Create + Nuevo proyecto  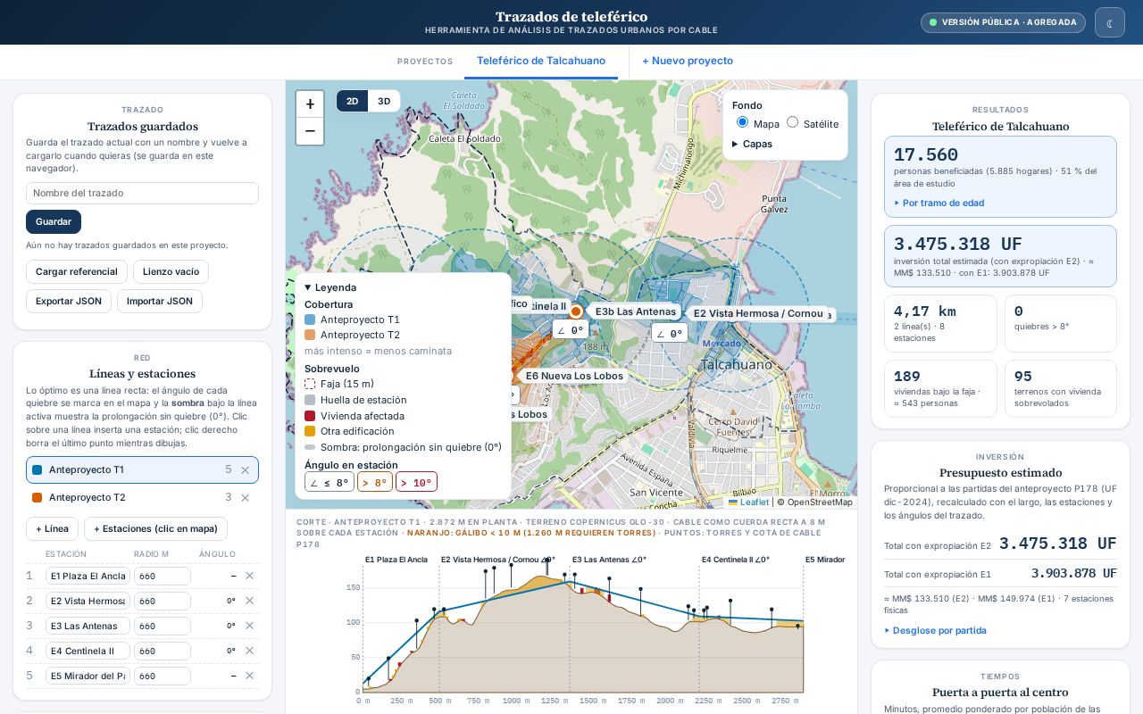click(688, 61)
